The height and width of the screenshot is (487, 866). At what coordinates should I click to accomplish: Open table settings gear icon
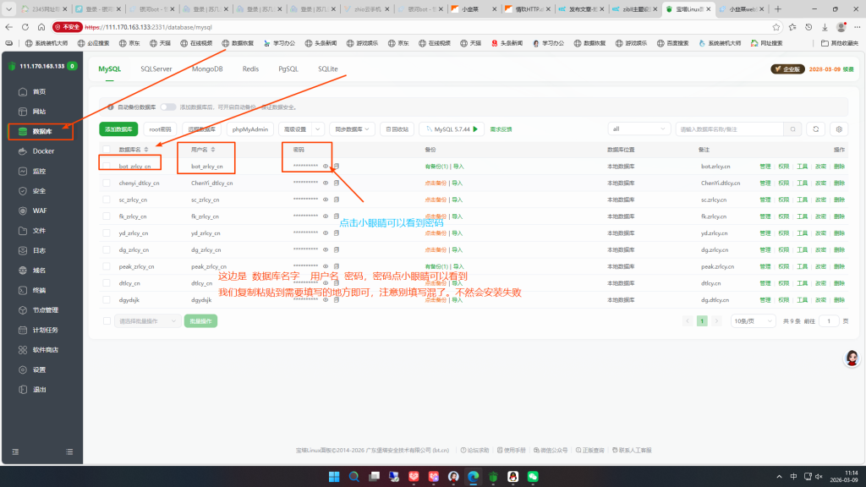pyautogui.click(x=839, y=129)
